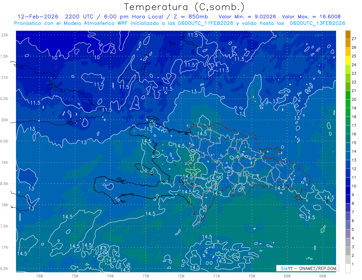Click the colour bar label "6"
This screenshot has height=280, width=362.
(353, 221)
